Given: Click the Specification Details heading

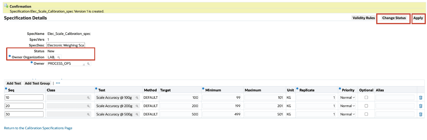Looking at the screenshot, I should (x=25, y=18).
